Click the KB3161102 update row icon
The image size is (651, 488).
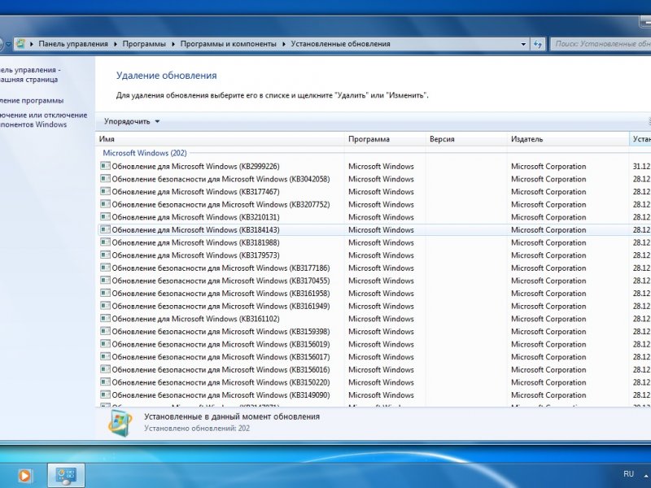point(106,319)
